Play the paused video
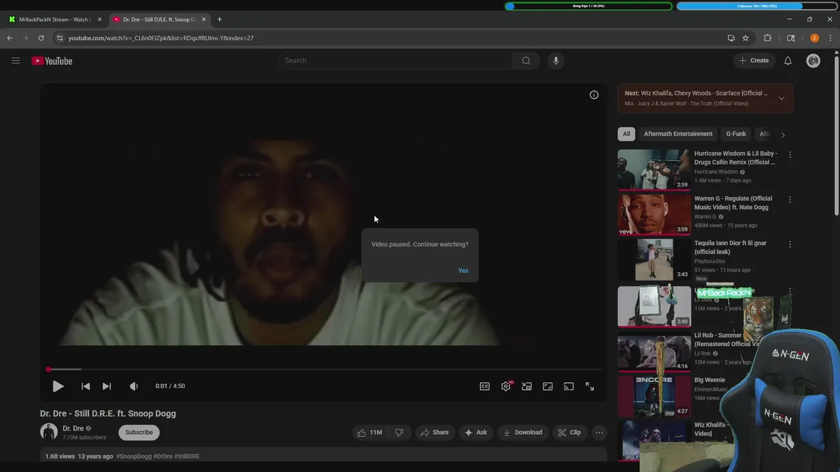 pos(58,386)
